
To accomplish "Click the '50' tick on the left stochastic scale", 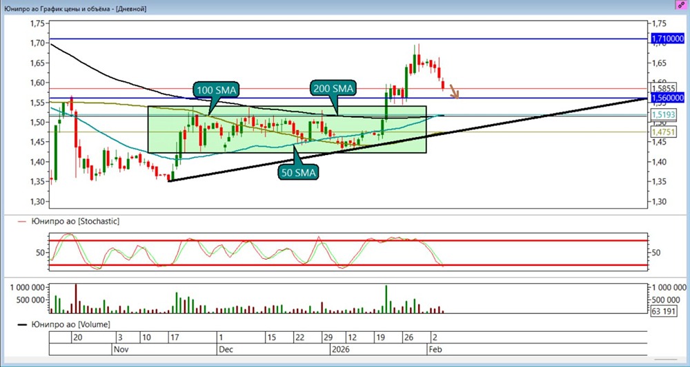I will pyautogui.click(x=40, y=253).
